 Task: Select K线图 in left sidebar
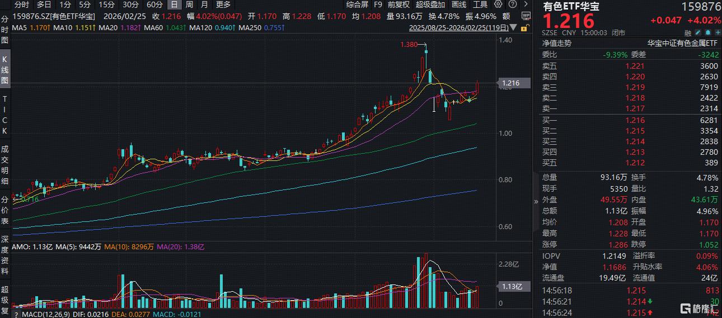pyautogui.click(x=5, y=70)
